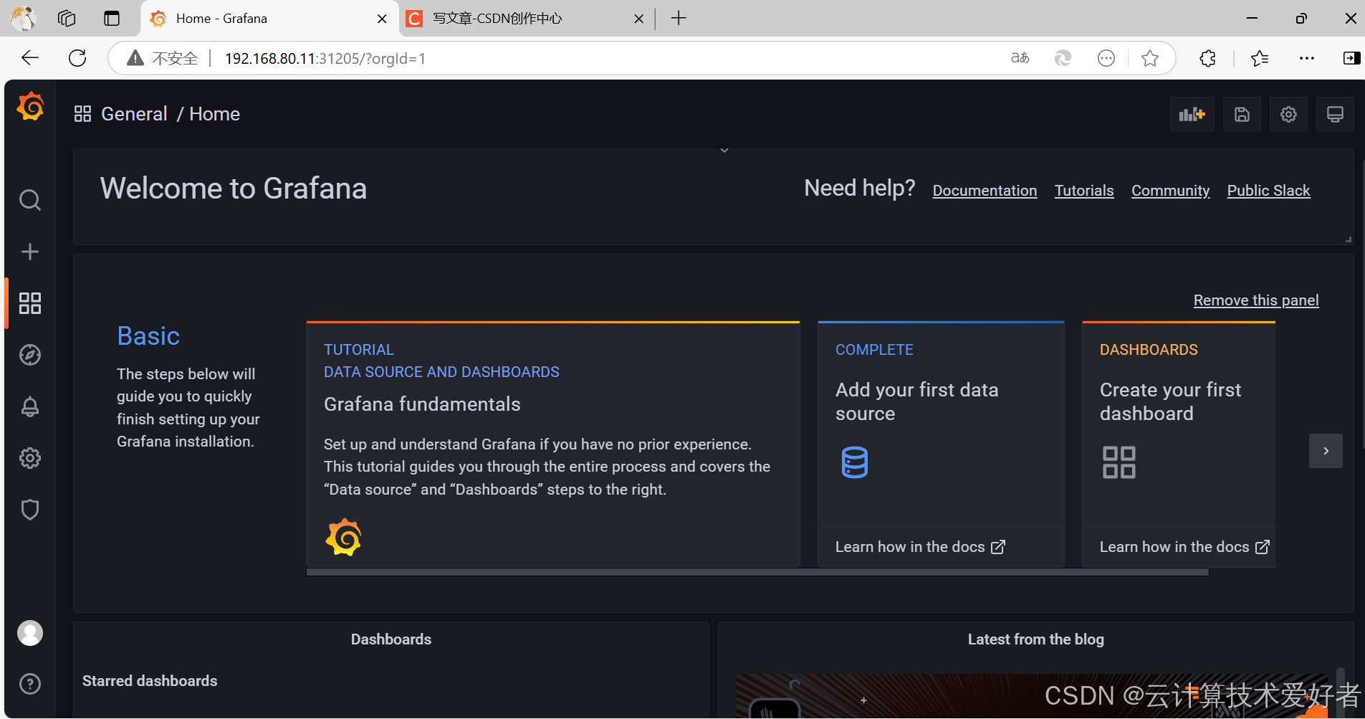1365x719 pixels.
Task: Click the browser profile avatar
Action: (24, 18)
